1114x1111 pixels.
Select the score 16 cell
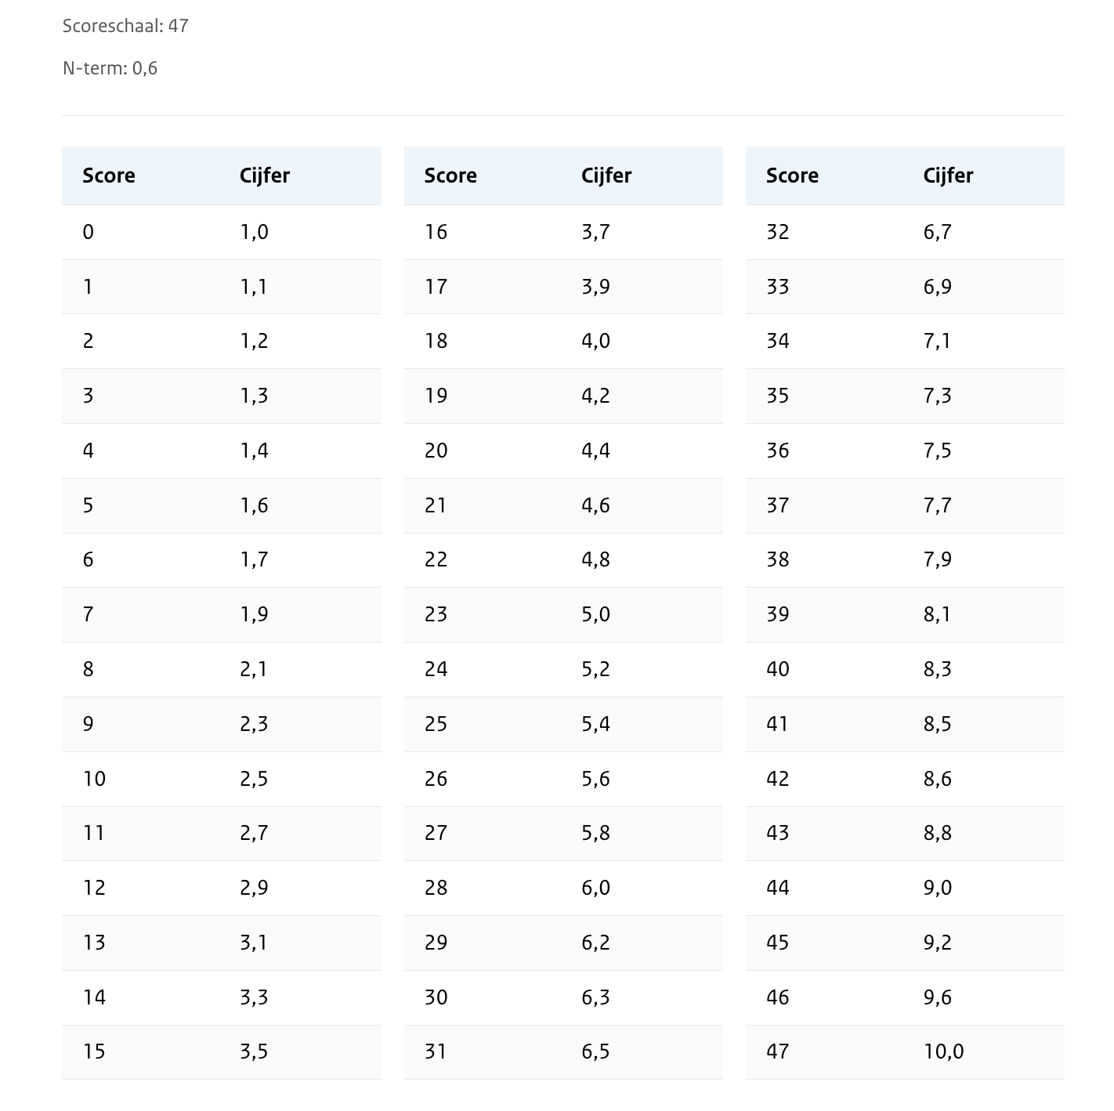click(x=436, y=232)
